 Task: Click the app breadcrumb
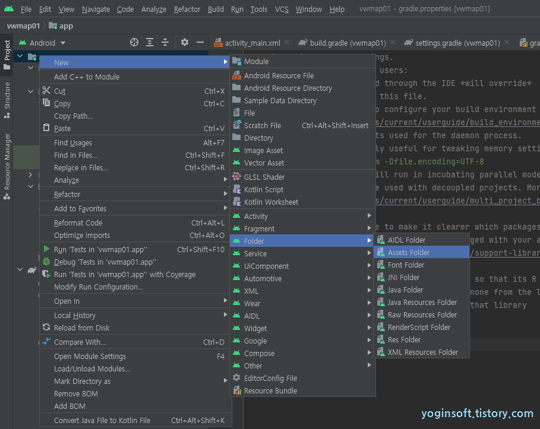[x=61, y=26]
